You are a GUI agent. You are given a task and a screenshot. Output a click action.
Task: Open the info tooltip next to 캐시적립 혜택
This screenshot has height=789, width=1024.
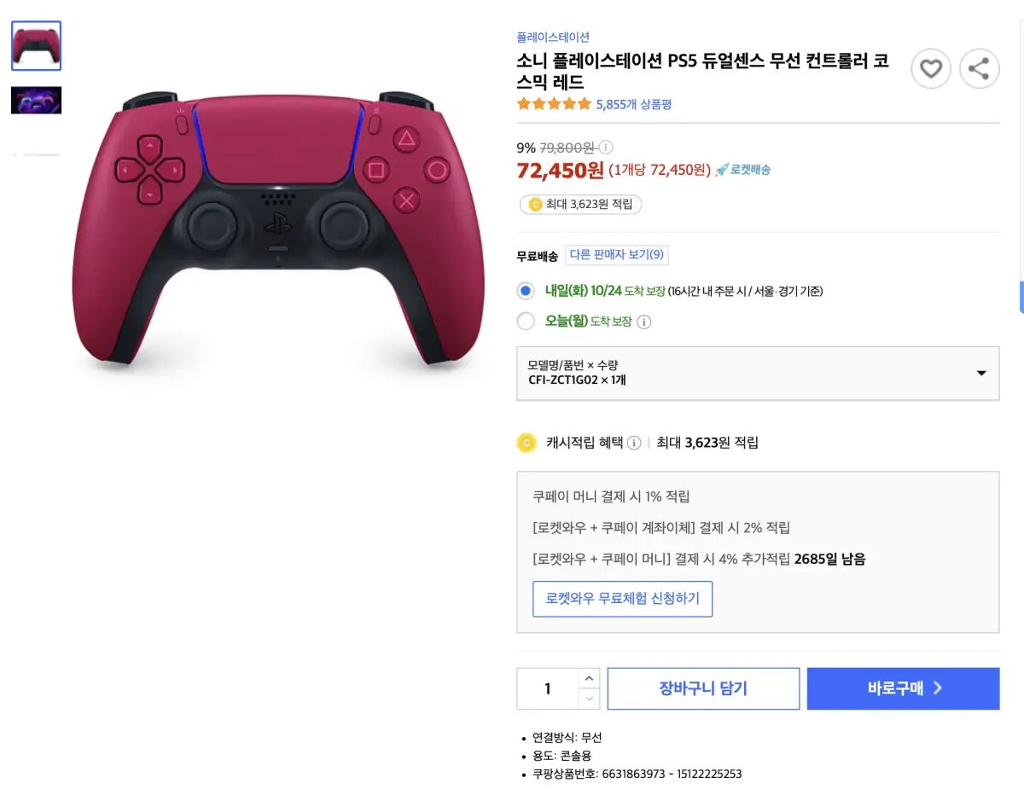pos(633,443)
